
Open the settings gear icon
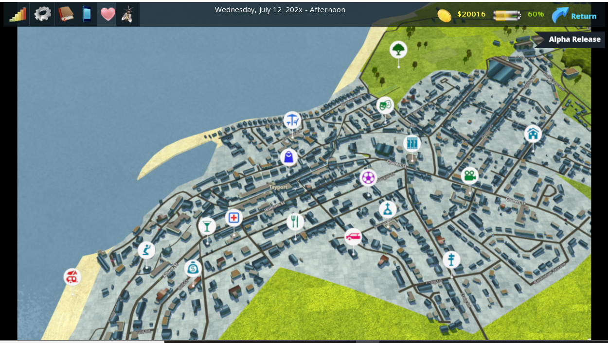point(42,14)
